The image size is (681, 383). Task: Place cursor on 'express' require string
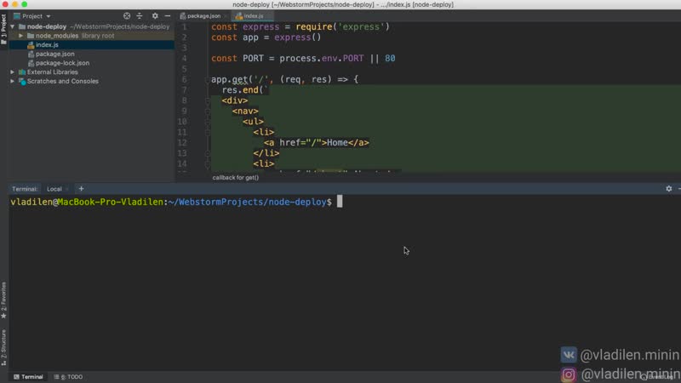pos(361,26)
